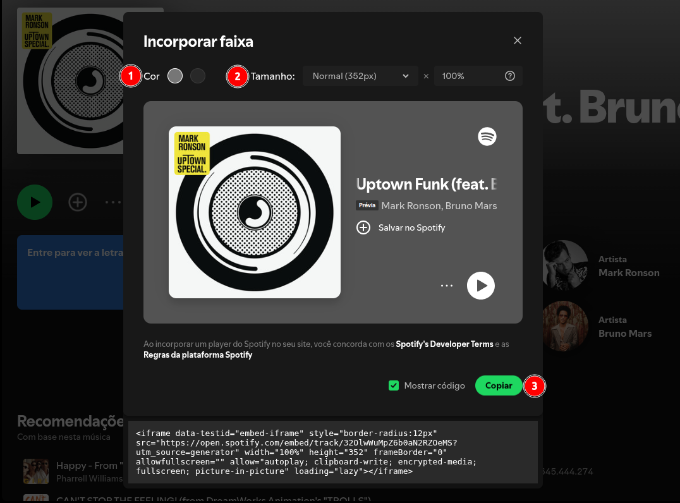Open Bruno Mars artist profile picture
The height and width of the screenshot is (503, 680).
click(x=566, y=326)
